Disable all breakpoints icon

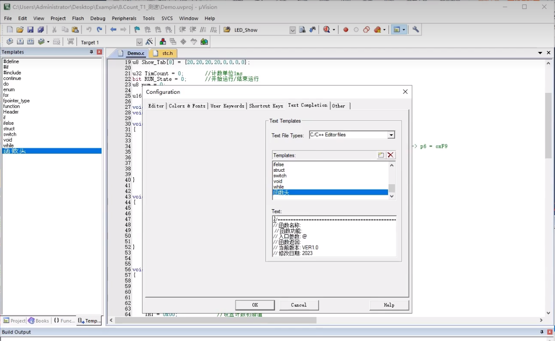click(x=366, y=29)
